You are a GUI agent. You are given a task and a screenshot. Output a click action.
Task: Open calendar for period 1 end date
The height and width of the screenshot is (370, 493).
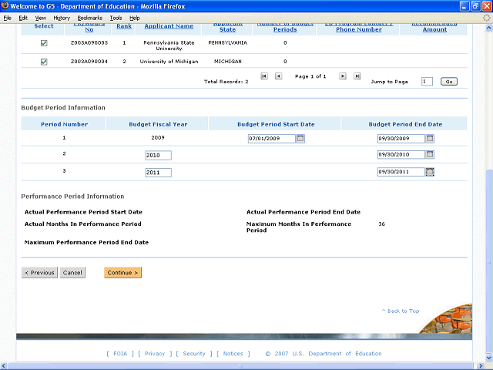(x=431, y=139)
